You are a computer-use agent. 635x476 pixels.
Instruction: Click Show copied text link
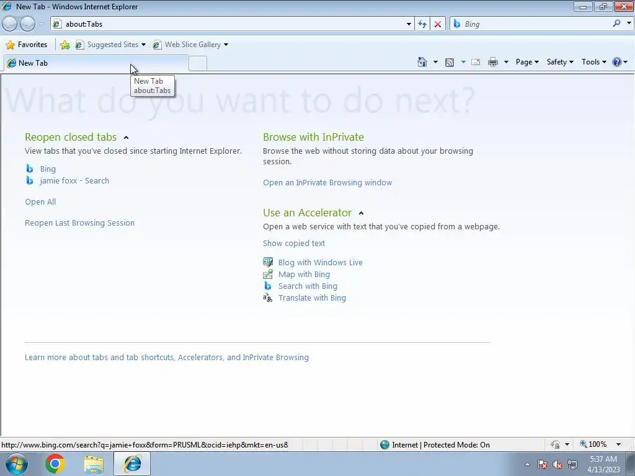pyautogui.click(x=294, y=243)
